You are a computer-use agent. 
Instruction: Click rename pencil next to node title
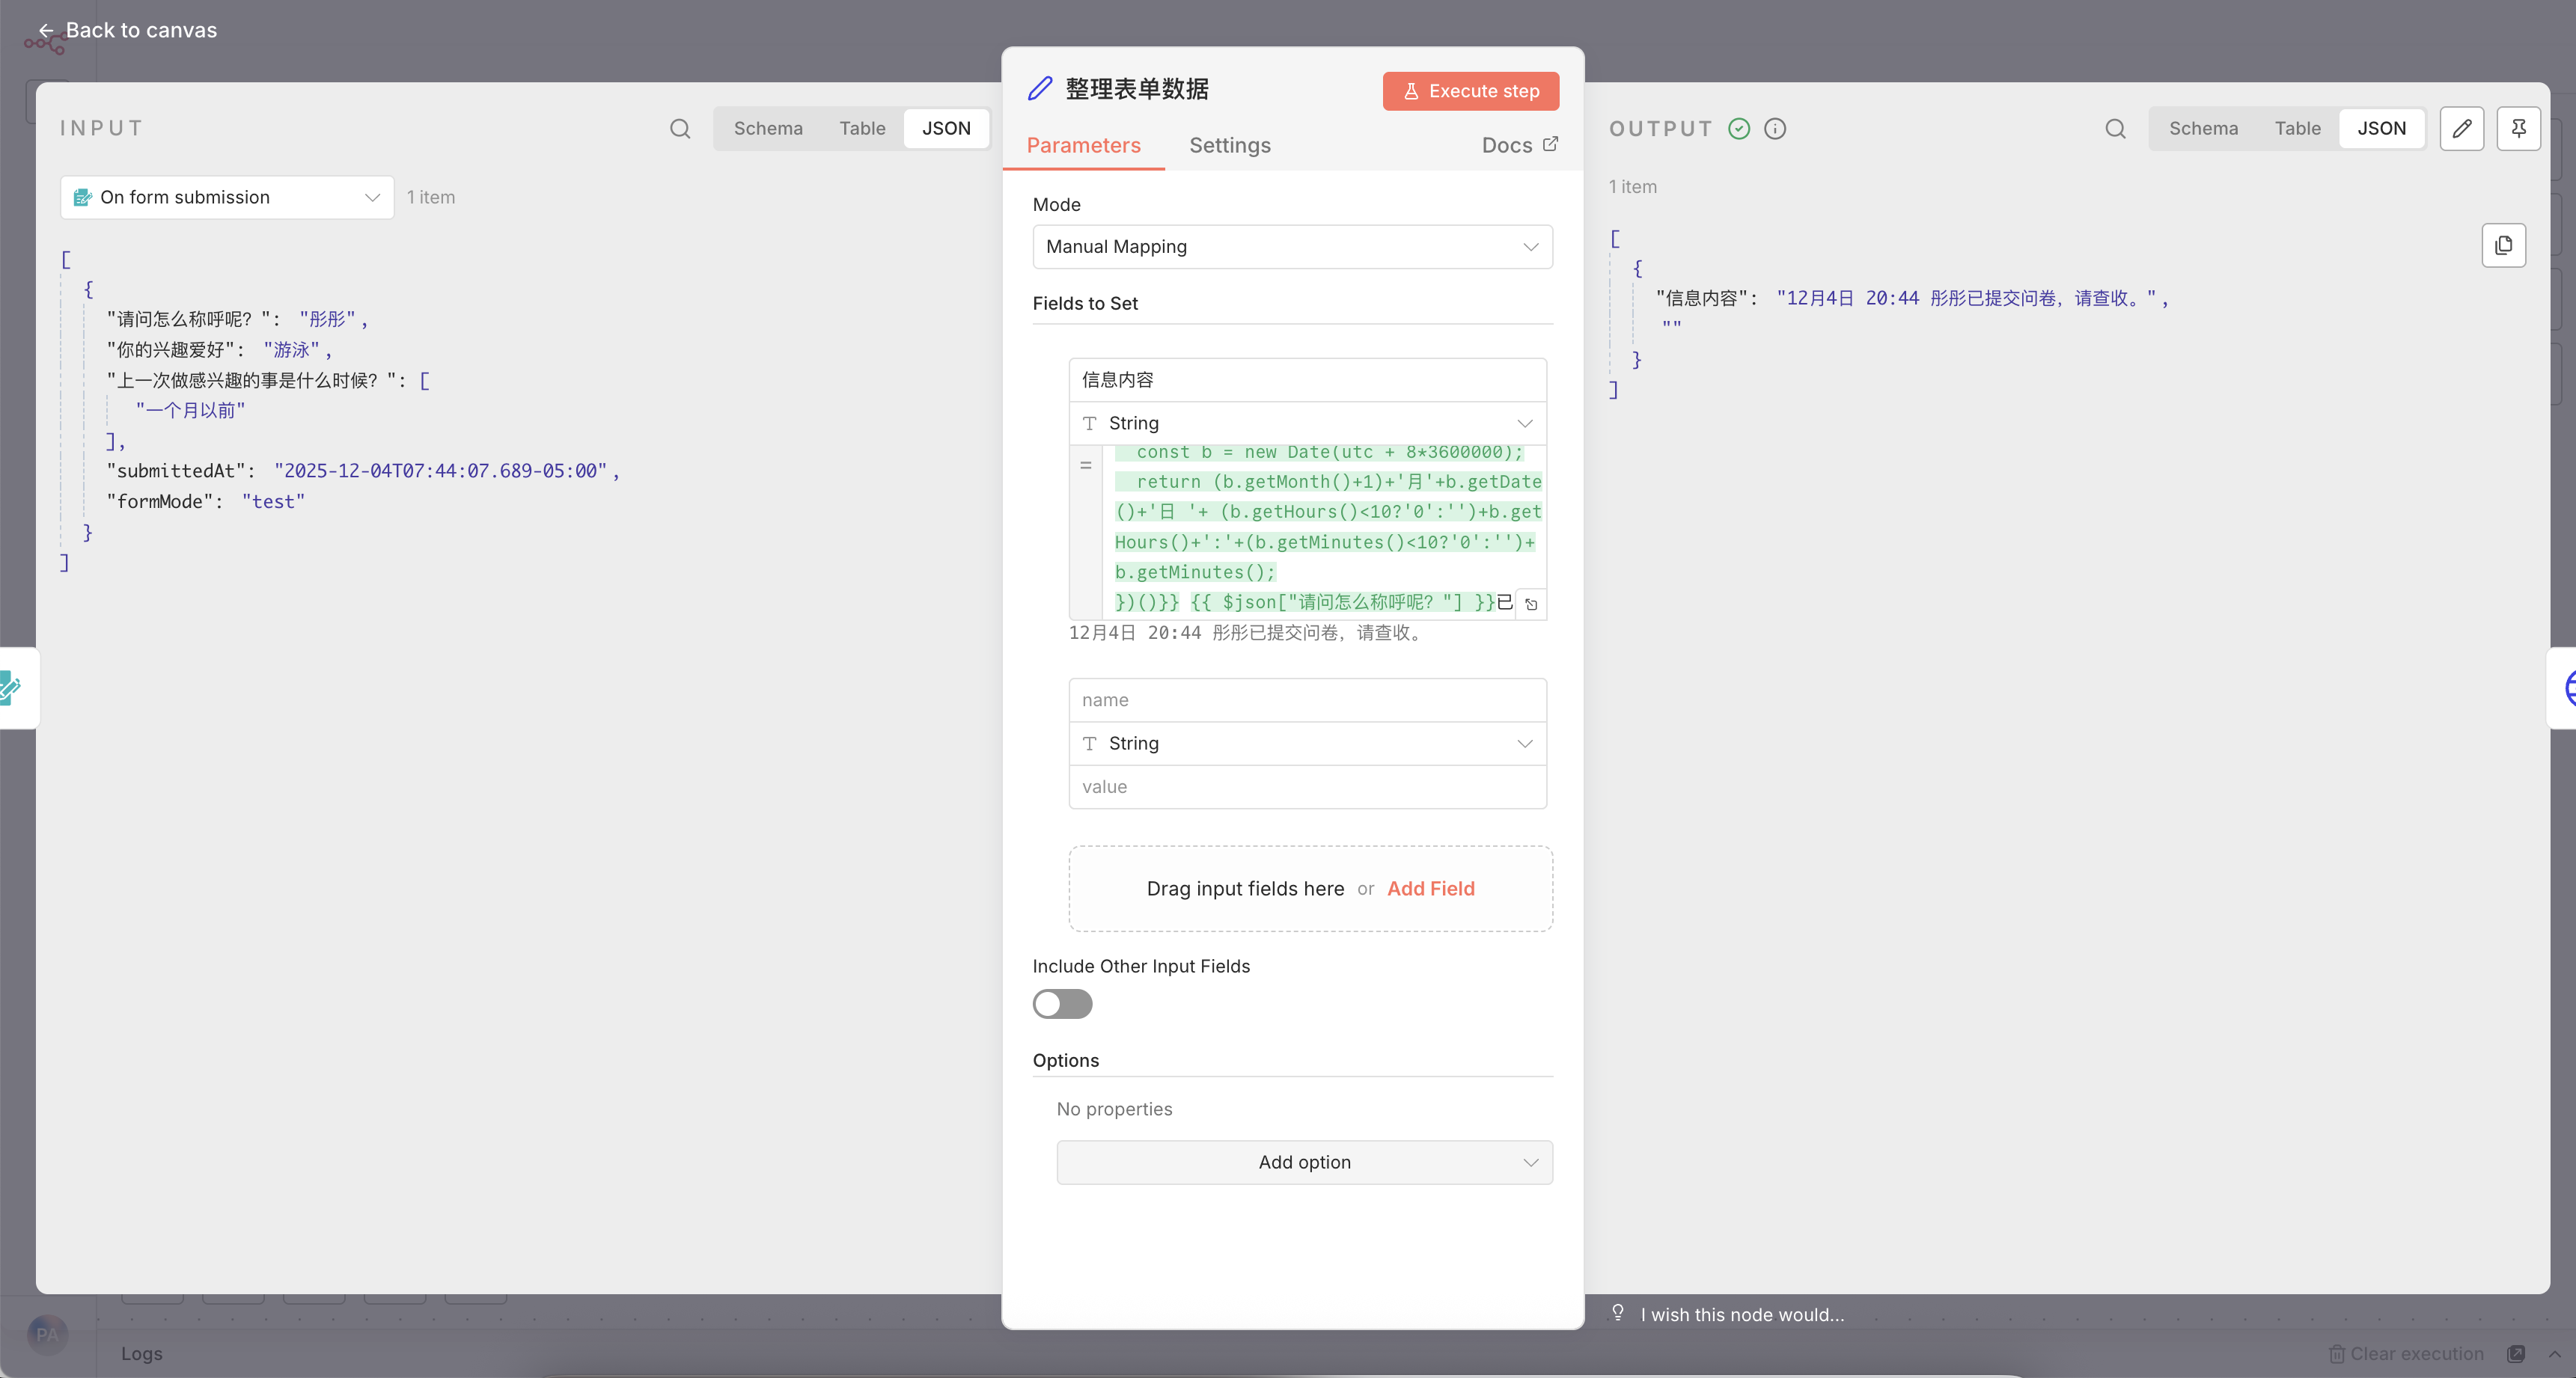click(1040, 89)
